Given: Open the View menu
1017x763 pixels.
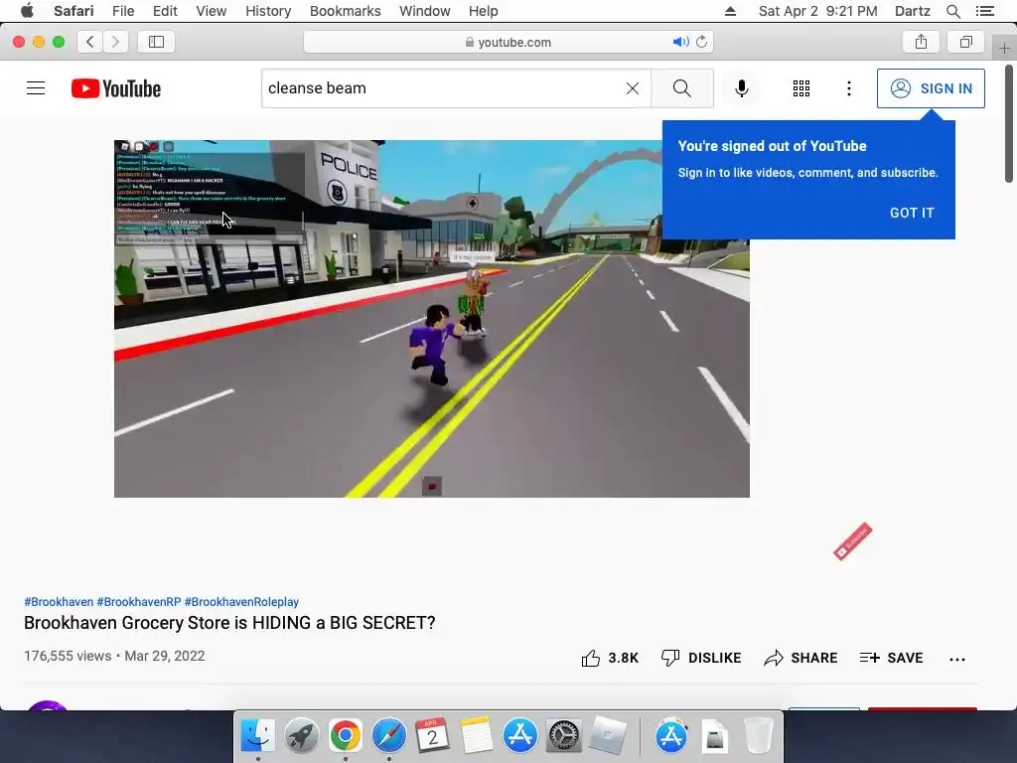Looking at the screenshot, I should (x=211, y=11).
